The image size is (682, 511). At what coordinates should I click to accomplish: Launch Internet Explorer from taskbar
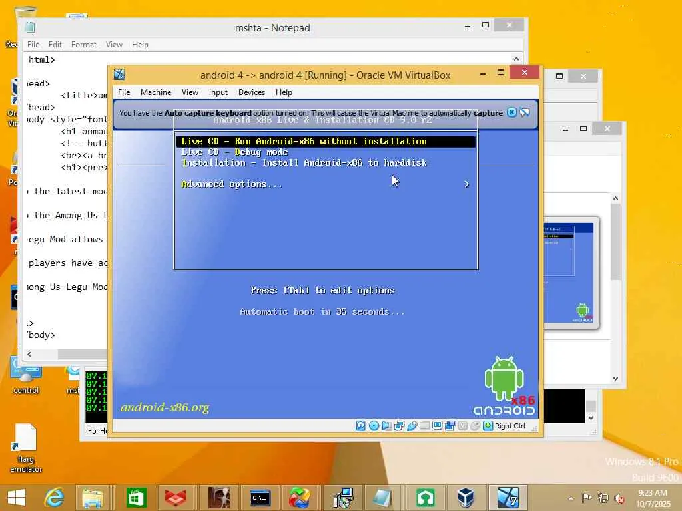[55, 498]
